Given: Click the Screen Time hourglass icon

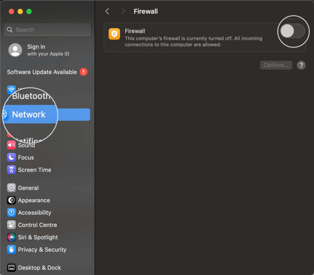Looking at the screenshot, I should pos(12,170).
